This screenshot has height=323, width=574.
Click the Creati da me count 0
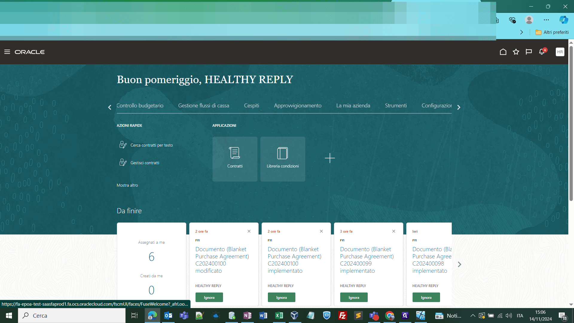pos(152,290)
